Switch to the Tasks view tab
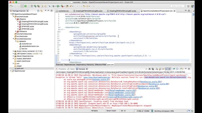 (71, 69)
